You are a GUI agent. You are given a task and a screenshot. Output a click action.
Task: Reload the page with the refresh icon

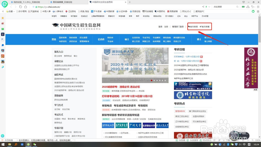click(x=20, y=7)
